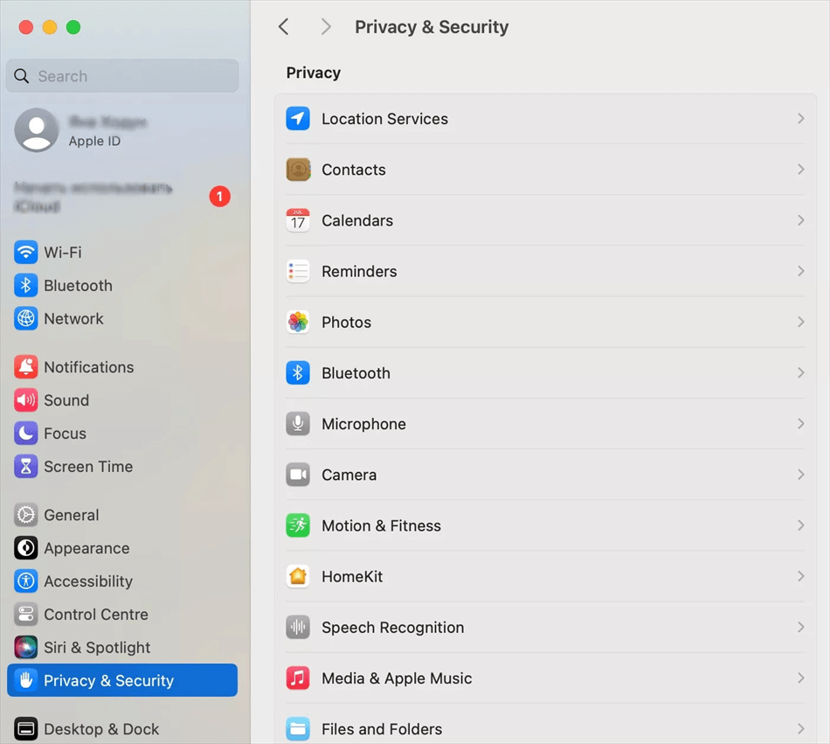The height and width of the screenshot is (744, 830).
Task: Expand Location Services row chevron
Action: pos(800,119)
